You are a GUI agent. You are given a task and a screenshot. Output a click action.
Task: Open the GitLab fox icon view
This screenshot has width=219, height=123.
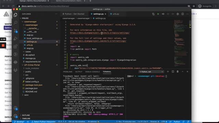point(15,70)
